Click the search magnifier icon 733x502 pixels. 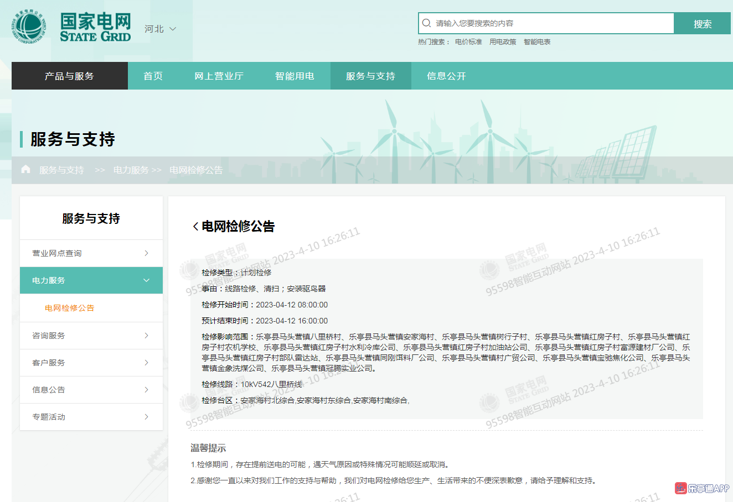click(426, 23)
